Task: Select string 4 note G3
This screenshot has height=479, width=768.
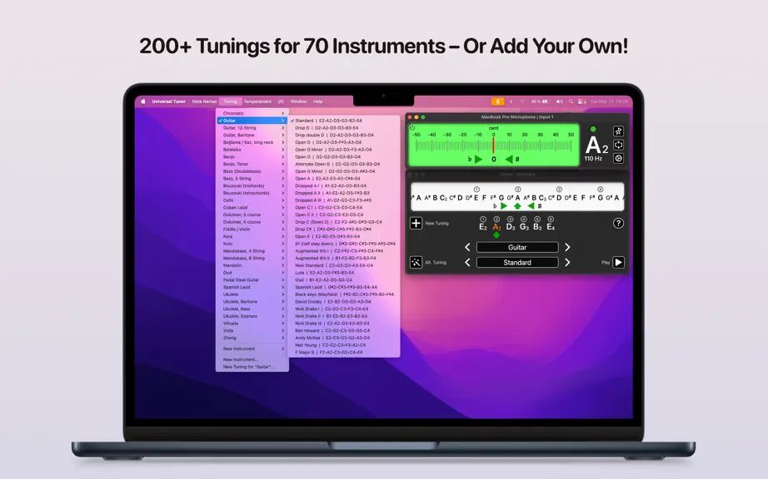Action: [524, 224]
